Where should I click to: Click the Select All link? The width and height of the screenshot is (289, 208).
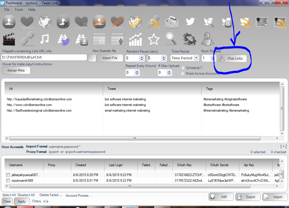click(x=9, y=195)
